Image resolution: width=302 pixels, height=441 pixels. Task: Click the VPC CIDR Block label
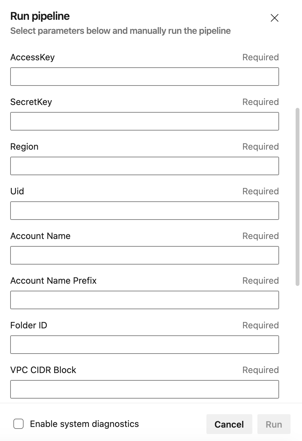[x=43, y=370]
